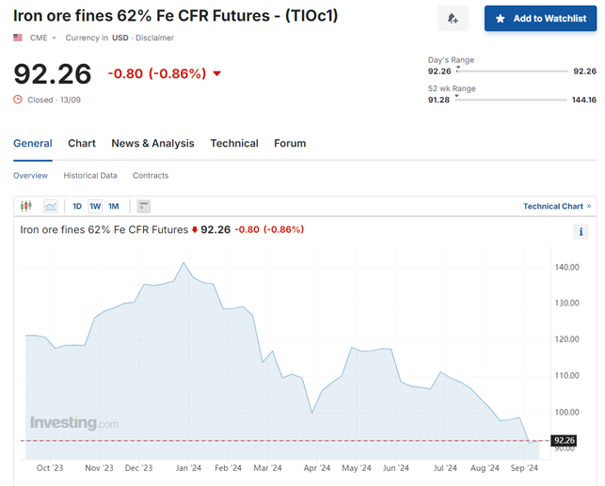Open the Chart tab

point(82,144)
